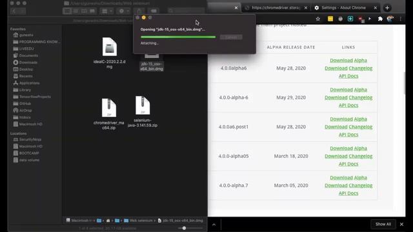
Task: Close the Chrome downloads bar
Action: [x=401, y=224]
